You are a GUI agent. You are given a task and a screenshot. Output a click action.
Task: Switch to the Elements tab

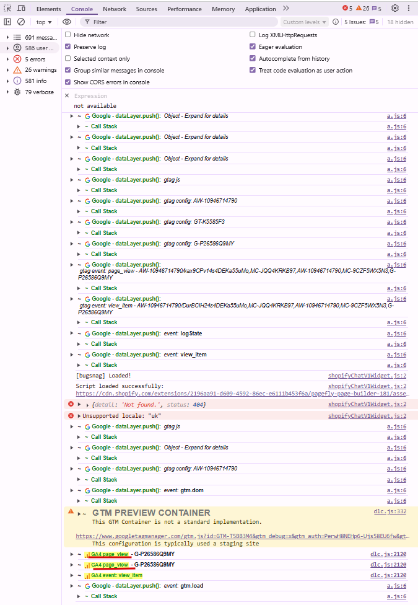[48, 9]
